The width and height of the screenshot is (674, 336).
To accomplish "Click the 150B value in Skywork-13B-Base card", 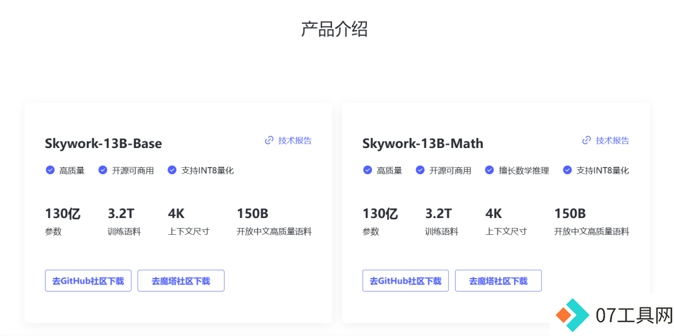I will click(x=253, y=214).
